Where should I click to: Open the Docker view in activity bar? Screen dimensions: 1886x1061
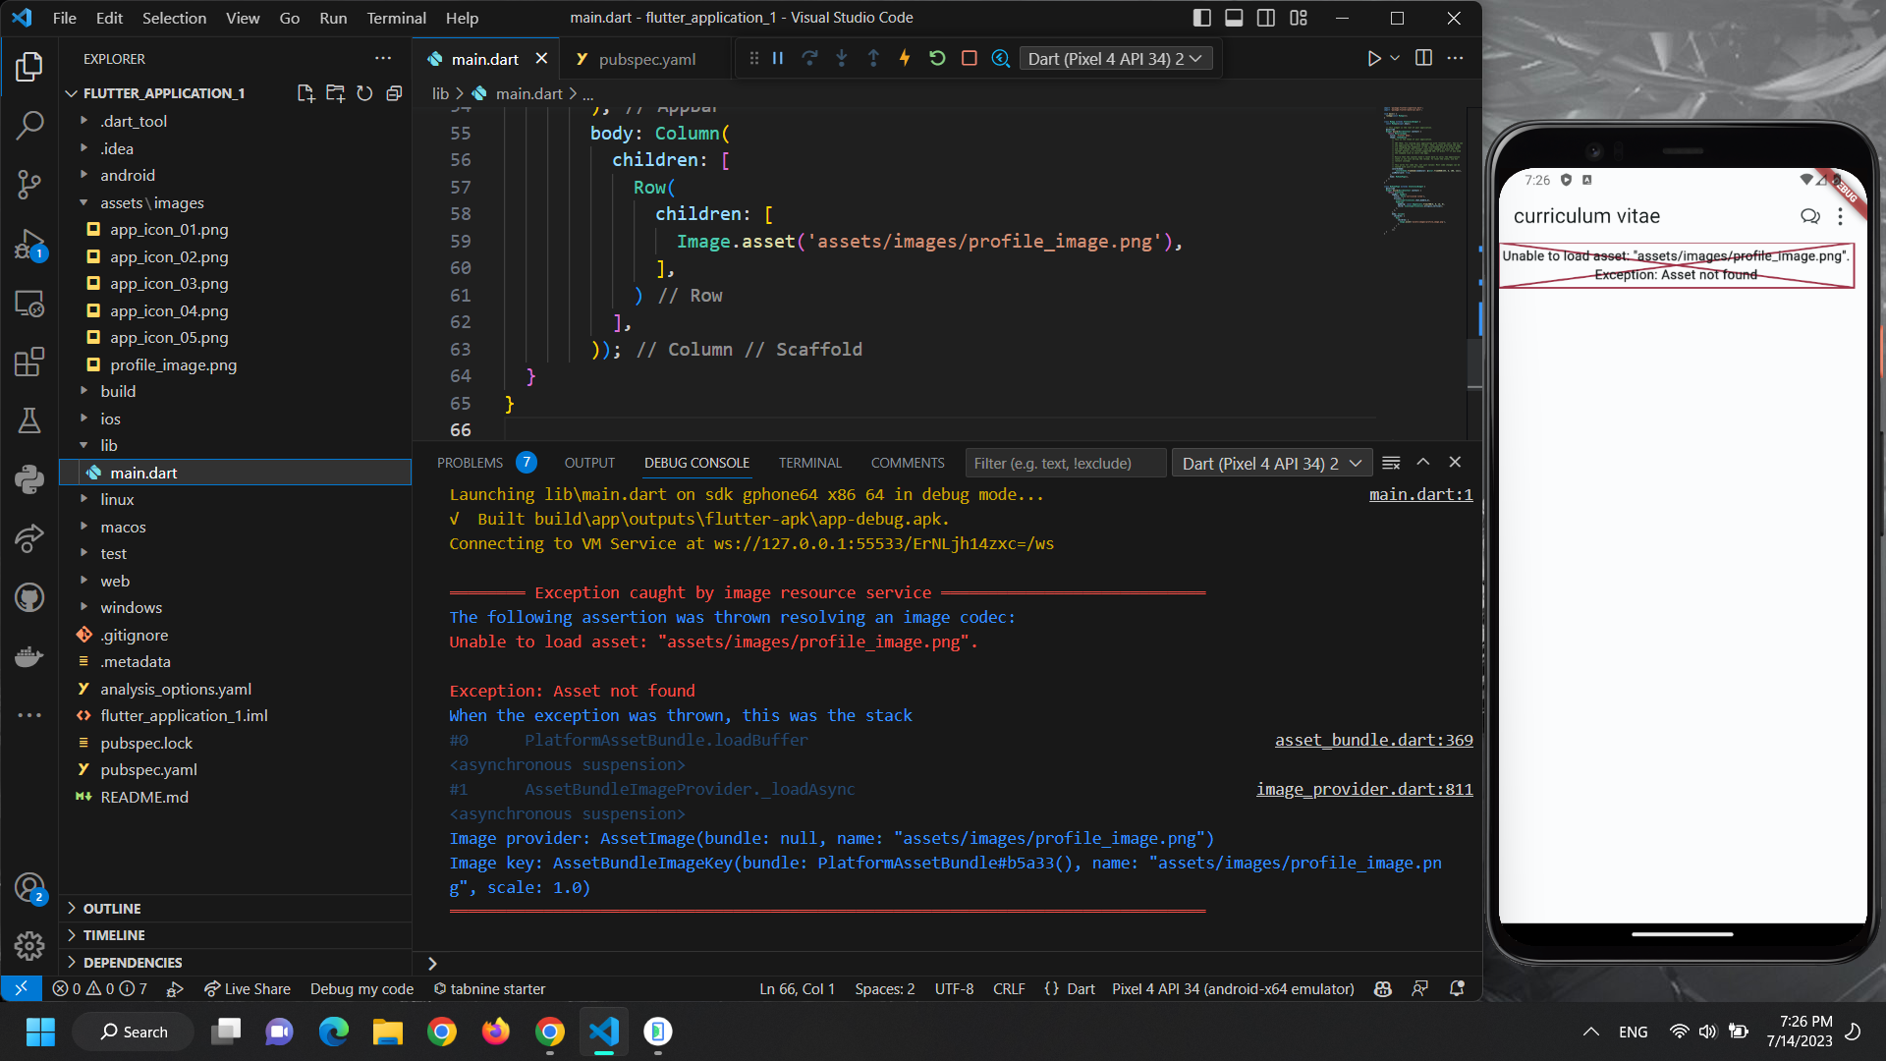[29, 655]
